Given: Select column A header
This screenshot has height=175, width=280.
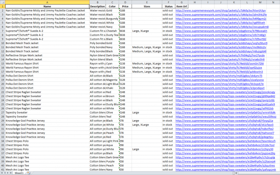Looking at the screenshot, I should [47, 2].
